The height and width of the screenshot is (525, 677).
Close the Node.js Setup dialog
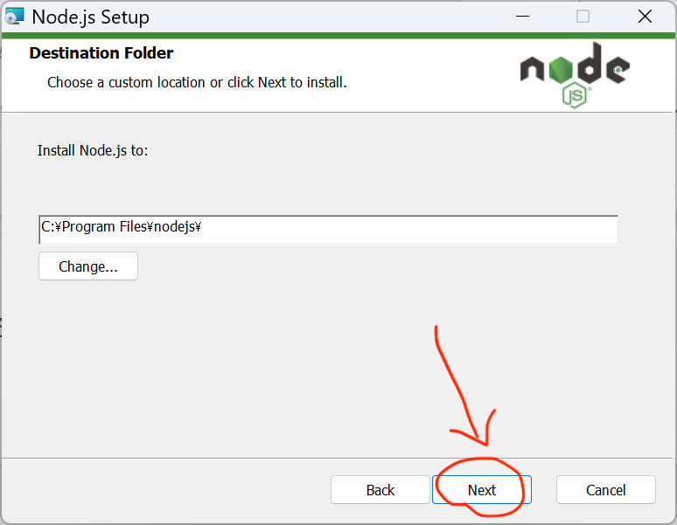(645, 17)
